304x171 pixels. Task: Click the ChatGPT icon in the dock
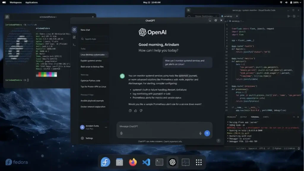172,162
